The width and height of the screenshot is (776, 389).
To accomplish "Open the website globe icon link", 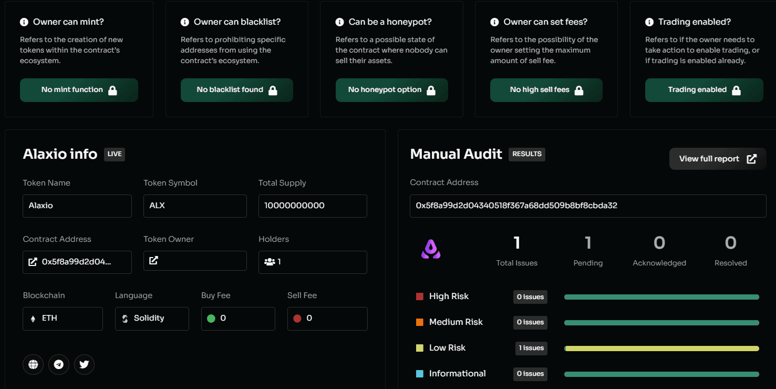I will click(x=33, y=364).
